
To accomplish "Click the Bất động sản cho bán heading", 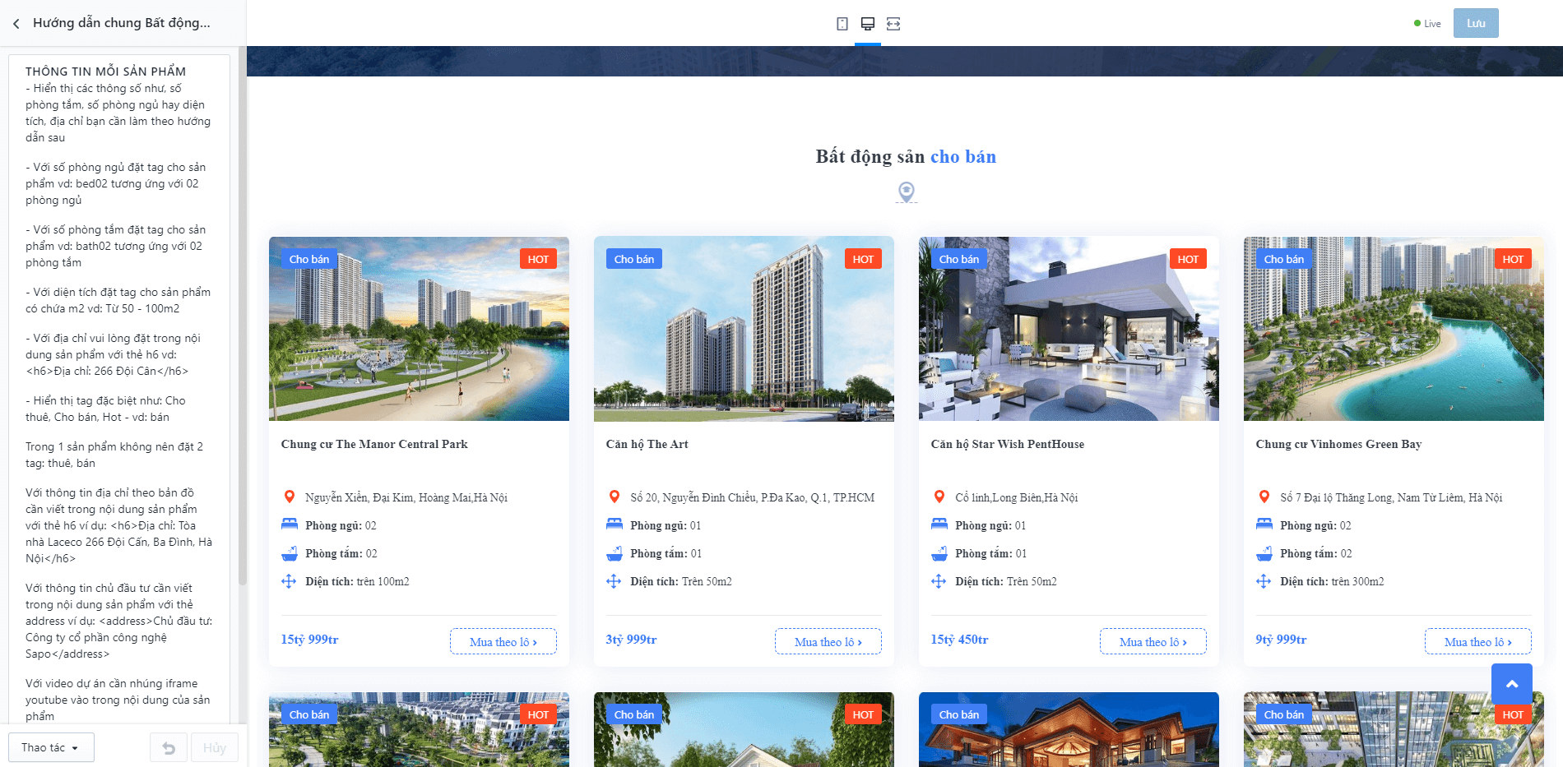I will coord(906,156).
